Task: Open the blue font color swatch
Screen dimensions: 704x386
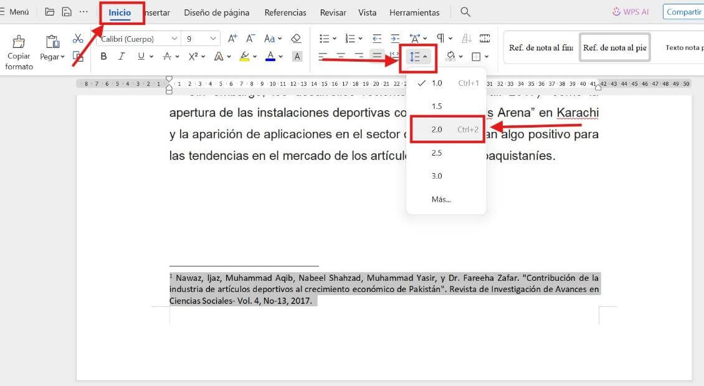Action: [271, 56]
